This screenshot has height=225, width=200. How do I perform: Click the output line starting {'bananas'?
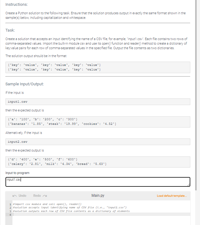click(62, 124)
